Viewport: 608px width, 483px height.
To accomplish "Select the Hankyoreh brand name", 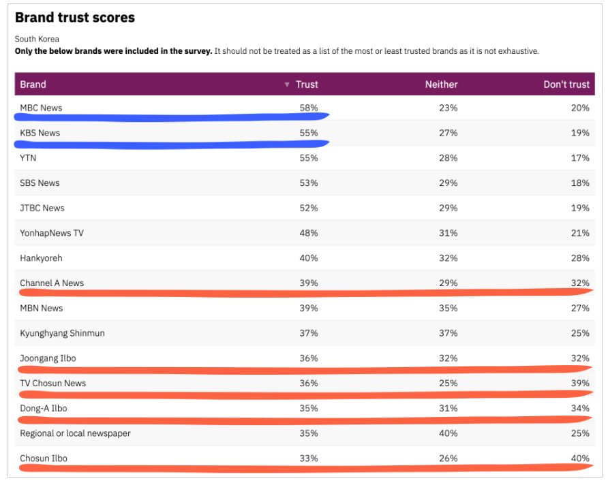I will click(41, 258).
